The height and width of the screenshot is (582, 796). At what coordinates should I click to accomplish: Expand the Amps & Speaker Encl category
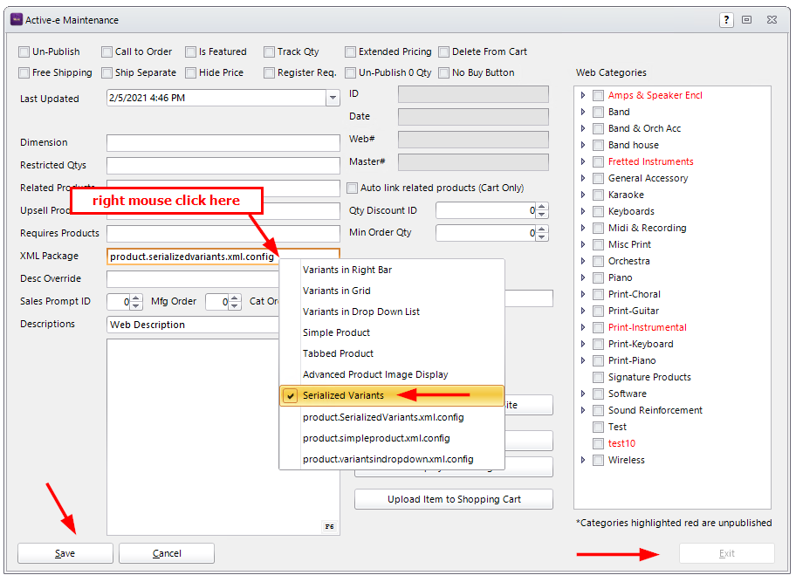583,95
